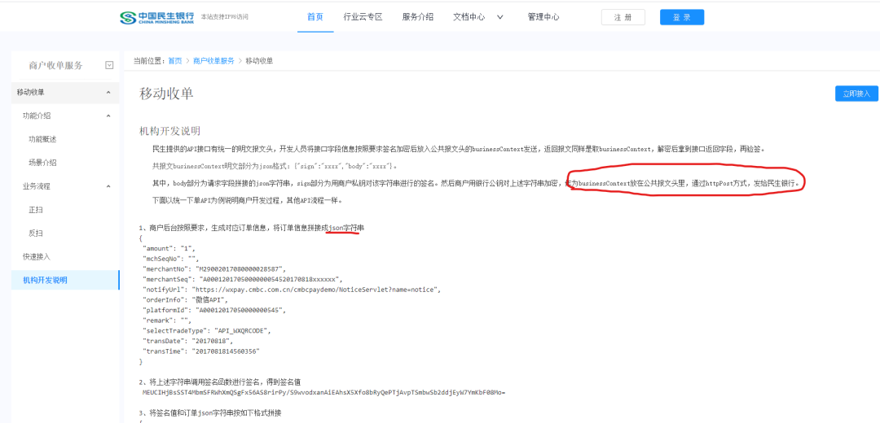Click the "merchantNo" code line
This screenshot has width=880, height=423.
point(214,269)
